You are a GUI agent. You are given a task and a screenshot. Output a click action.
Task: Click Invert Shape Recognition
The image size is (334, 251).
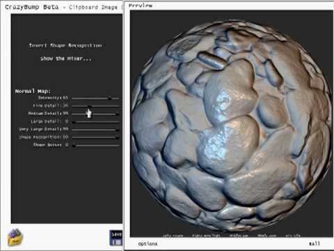pyautogui.click(x=65, y=45)
